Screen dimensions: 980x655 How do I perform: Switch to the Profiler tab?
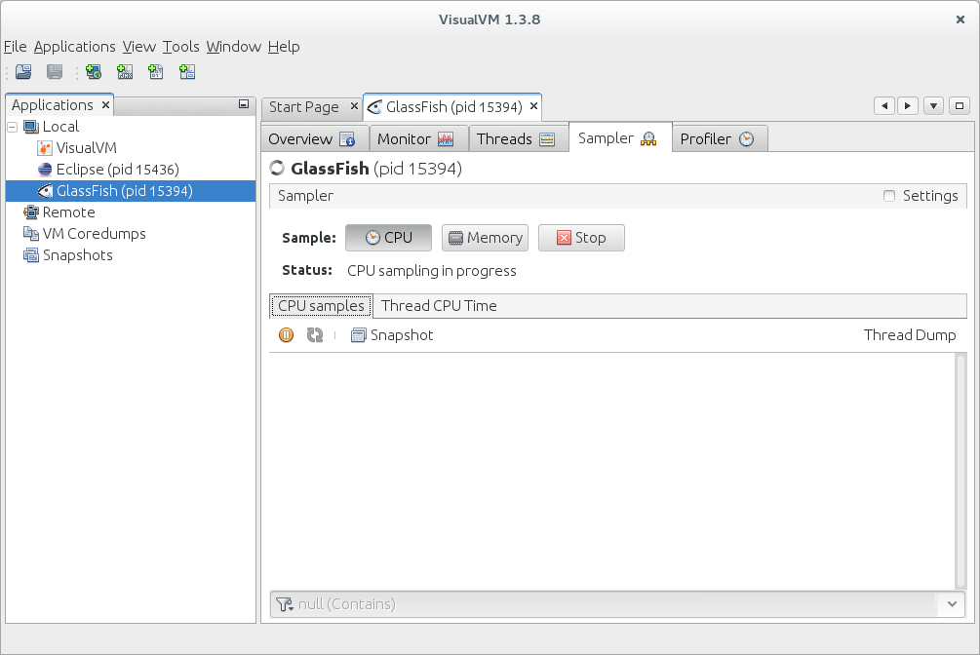(720, 138)
